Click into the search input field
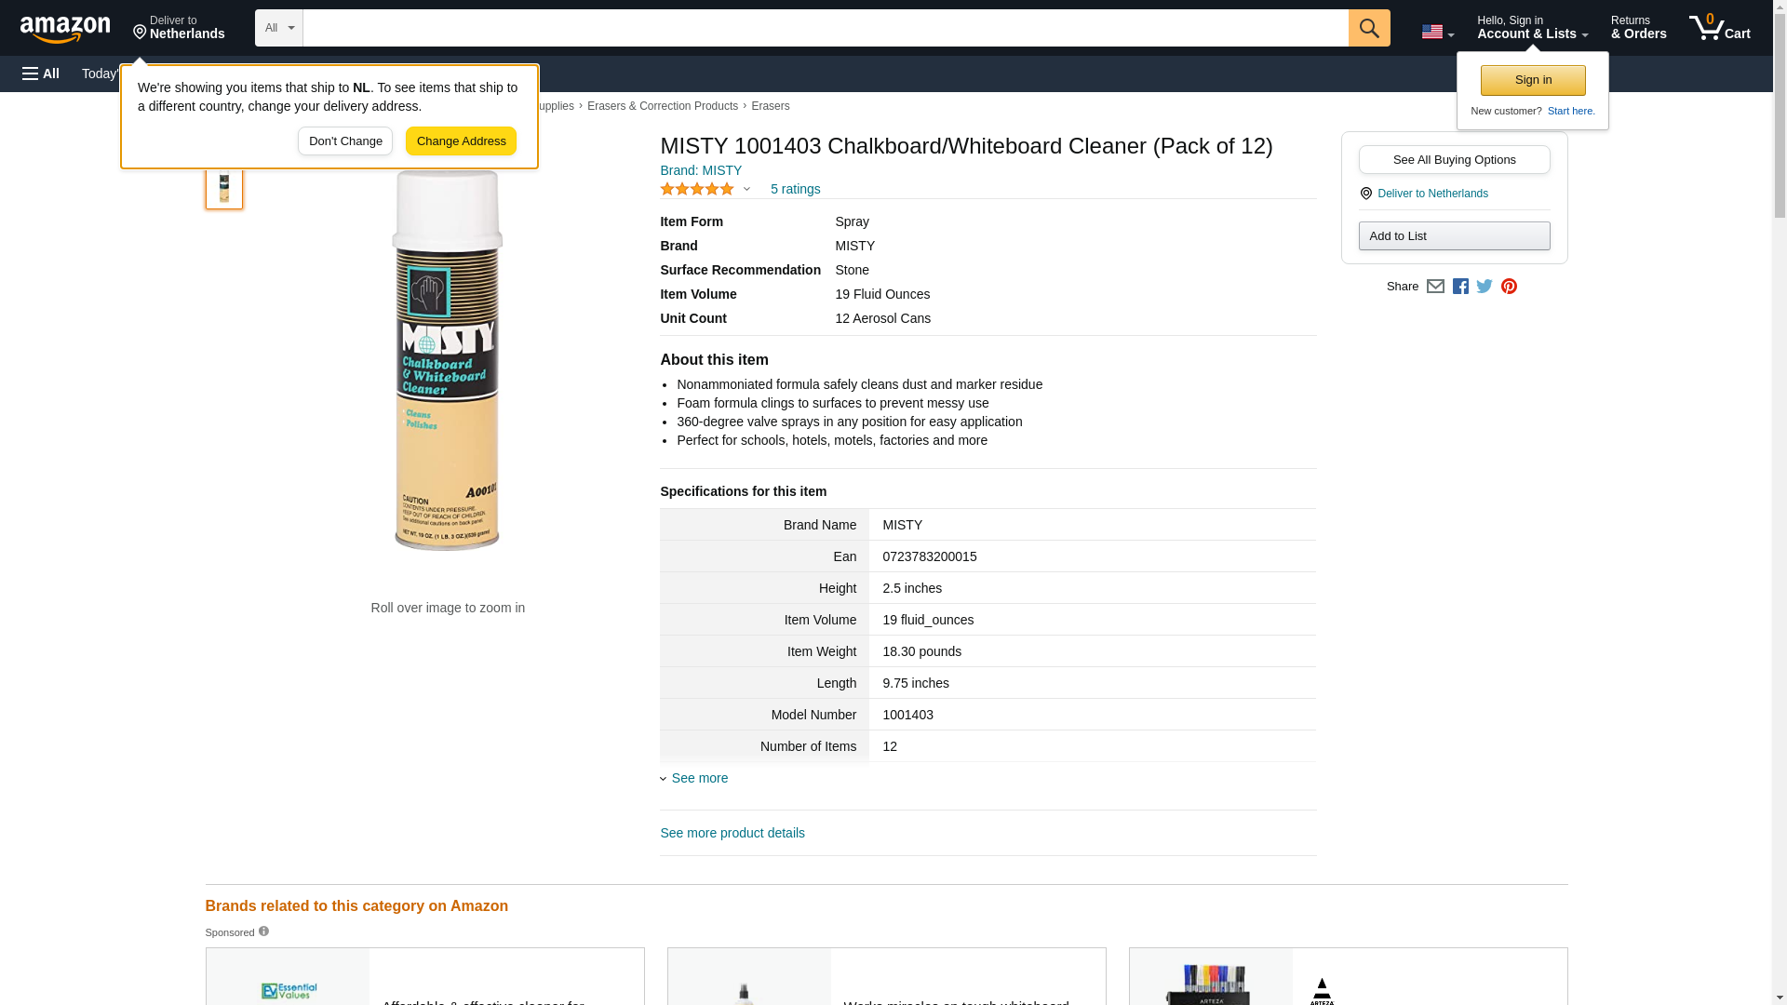The width and height of the screenshot is (1787, 1005). point(825,28)
